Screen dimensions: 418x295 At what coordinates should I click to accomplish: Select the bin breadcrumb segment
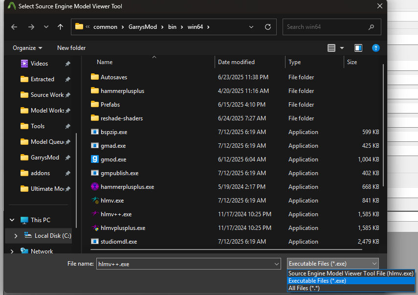172,27
